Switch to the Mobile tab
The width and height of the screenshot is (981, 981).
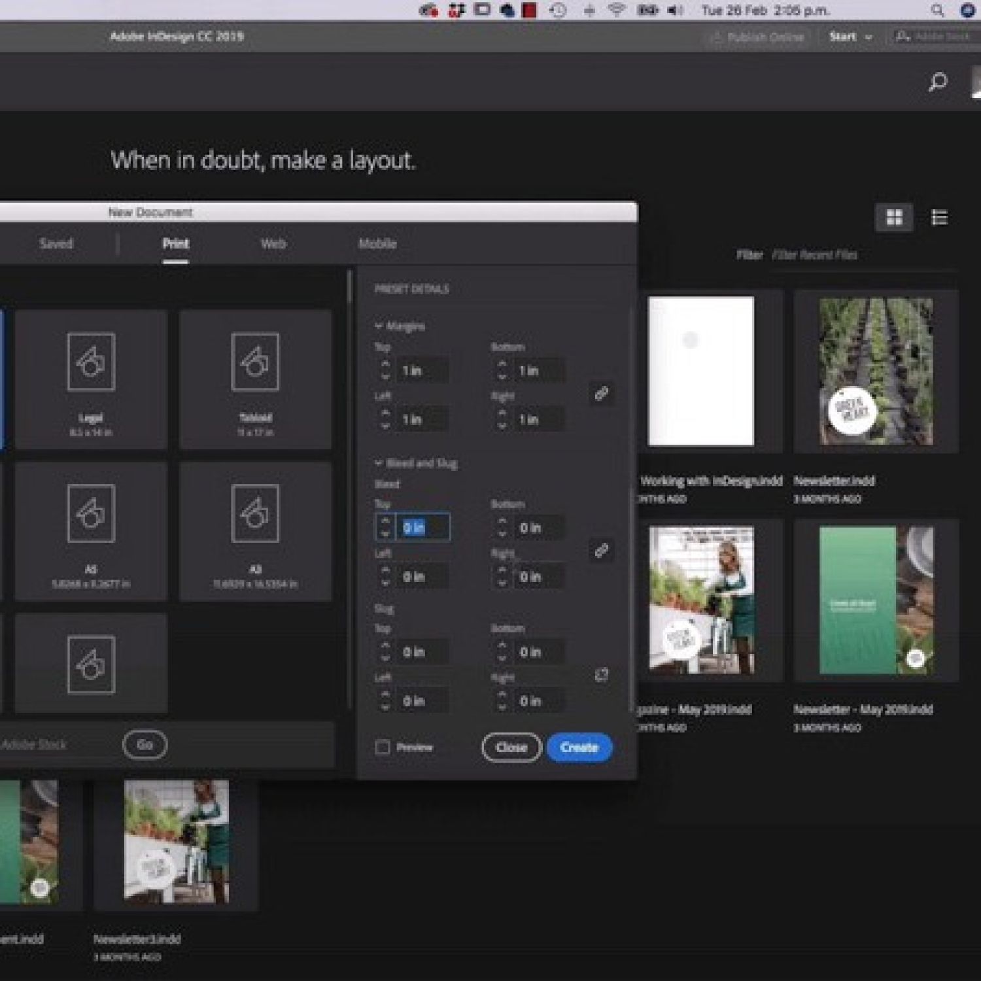377,244
